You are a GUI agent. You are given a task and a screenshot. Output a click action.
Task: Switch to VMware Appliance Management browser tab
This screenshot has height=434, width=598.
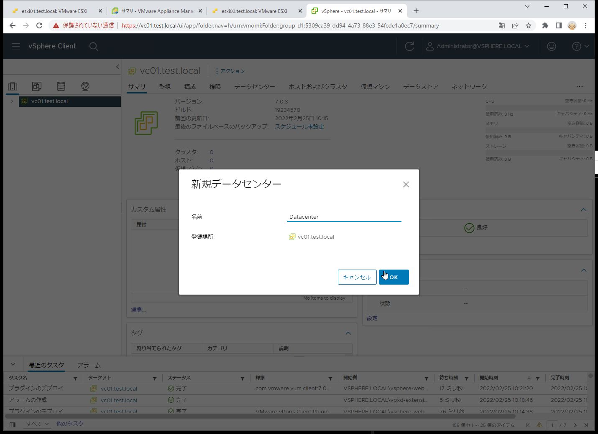(158, 11)
